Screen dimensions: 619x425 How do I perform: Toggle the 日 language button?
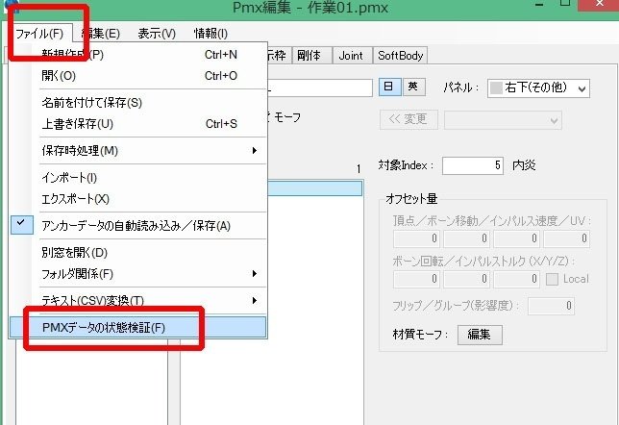click(389, 87)
